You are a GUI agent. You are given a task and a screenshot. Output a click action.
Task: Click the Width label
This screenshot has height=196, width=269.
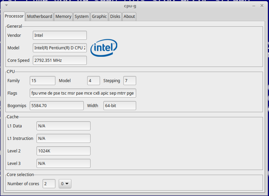[x=93, y=106]
